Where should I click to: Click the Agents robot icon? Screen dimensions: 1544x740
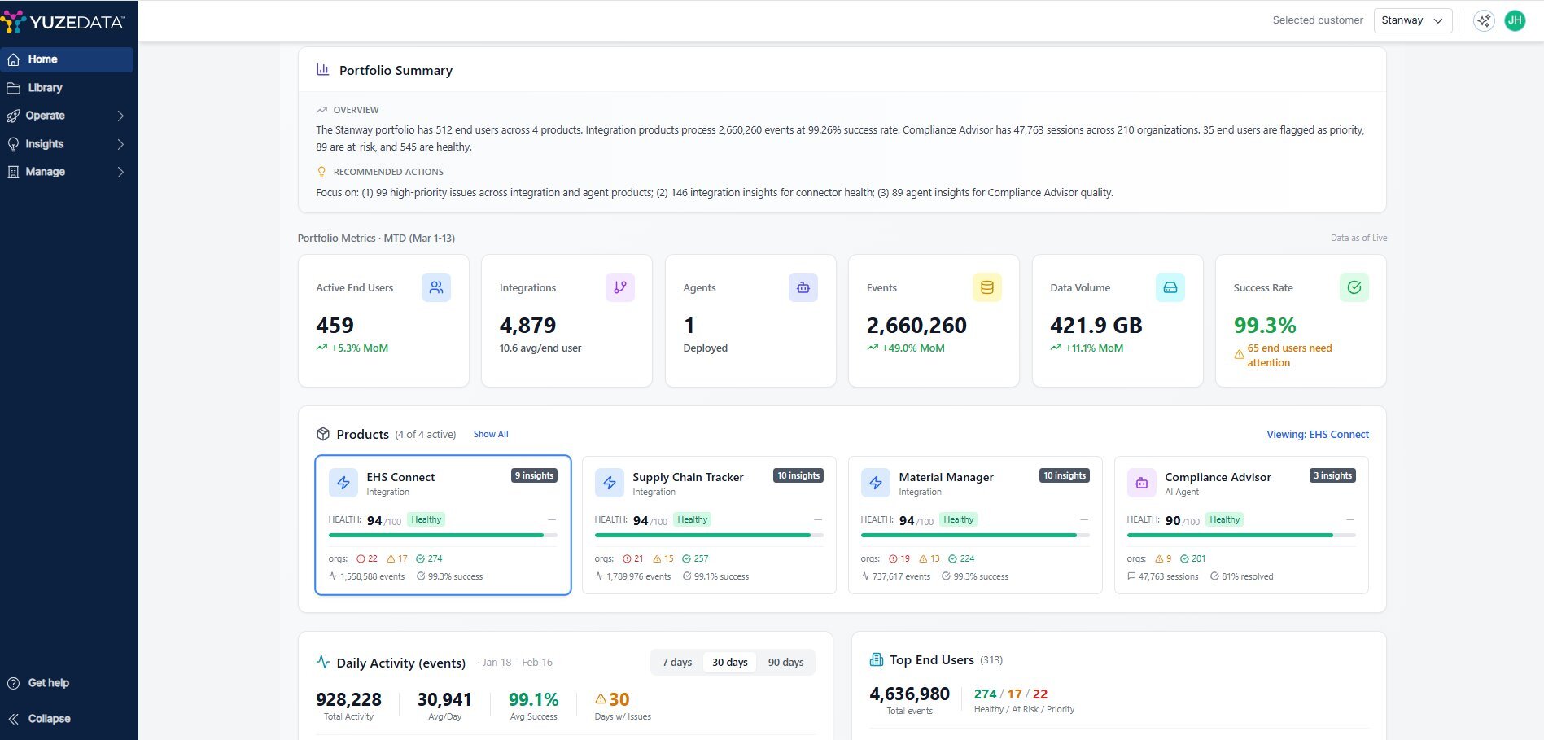coord(803,287)
